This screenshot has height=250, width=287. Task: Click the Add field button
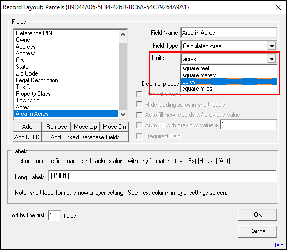pyautogui.click(x=27, y=127)
